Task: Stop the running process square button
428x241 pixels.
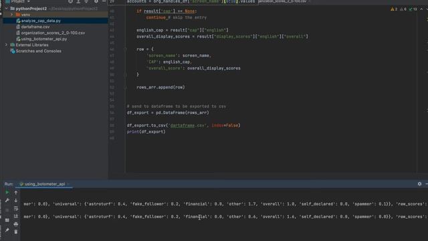Action: 7,210
